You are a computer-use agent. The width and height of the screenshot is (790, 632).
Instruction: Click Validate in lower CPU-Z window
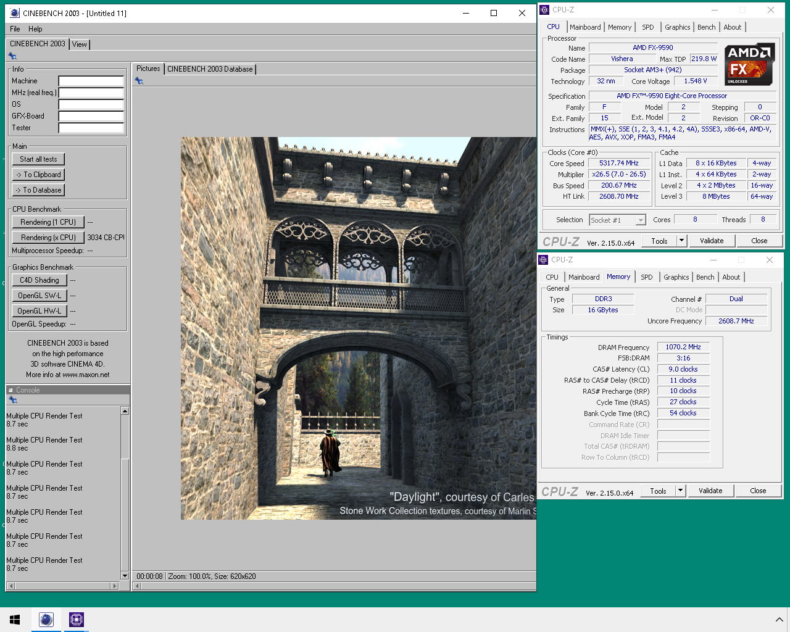pos(710,491)
